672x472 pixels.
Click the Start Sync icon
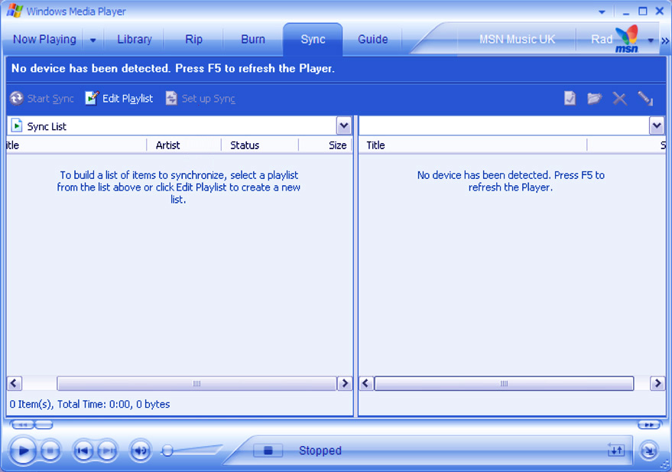click(17, 99)
